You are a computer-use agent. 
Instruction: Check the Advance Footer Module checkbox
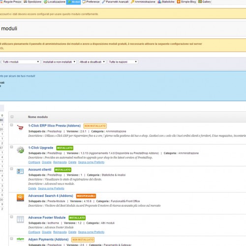(12, 216)
